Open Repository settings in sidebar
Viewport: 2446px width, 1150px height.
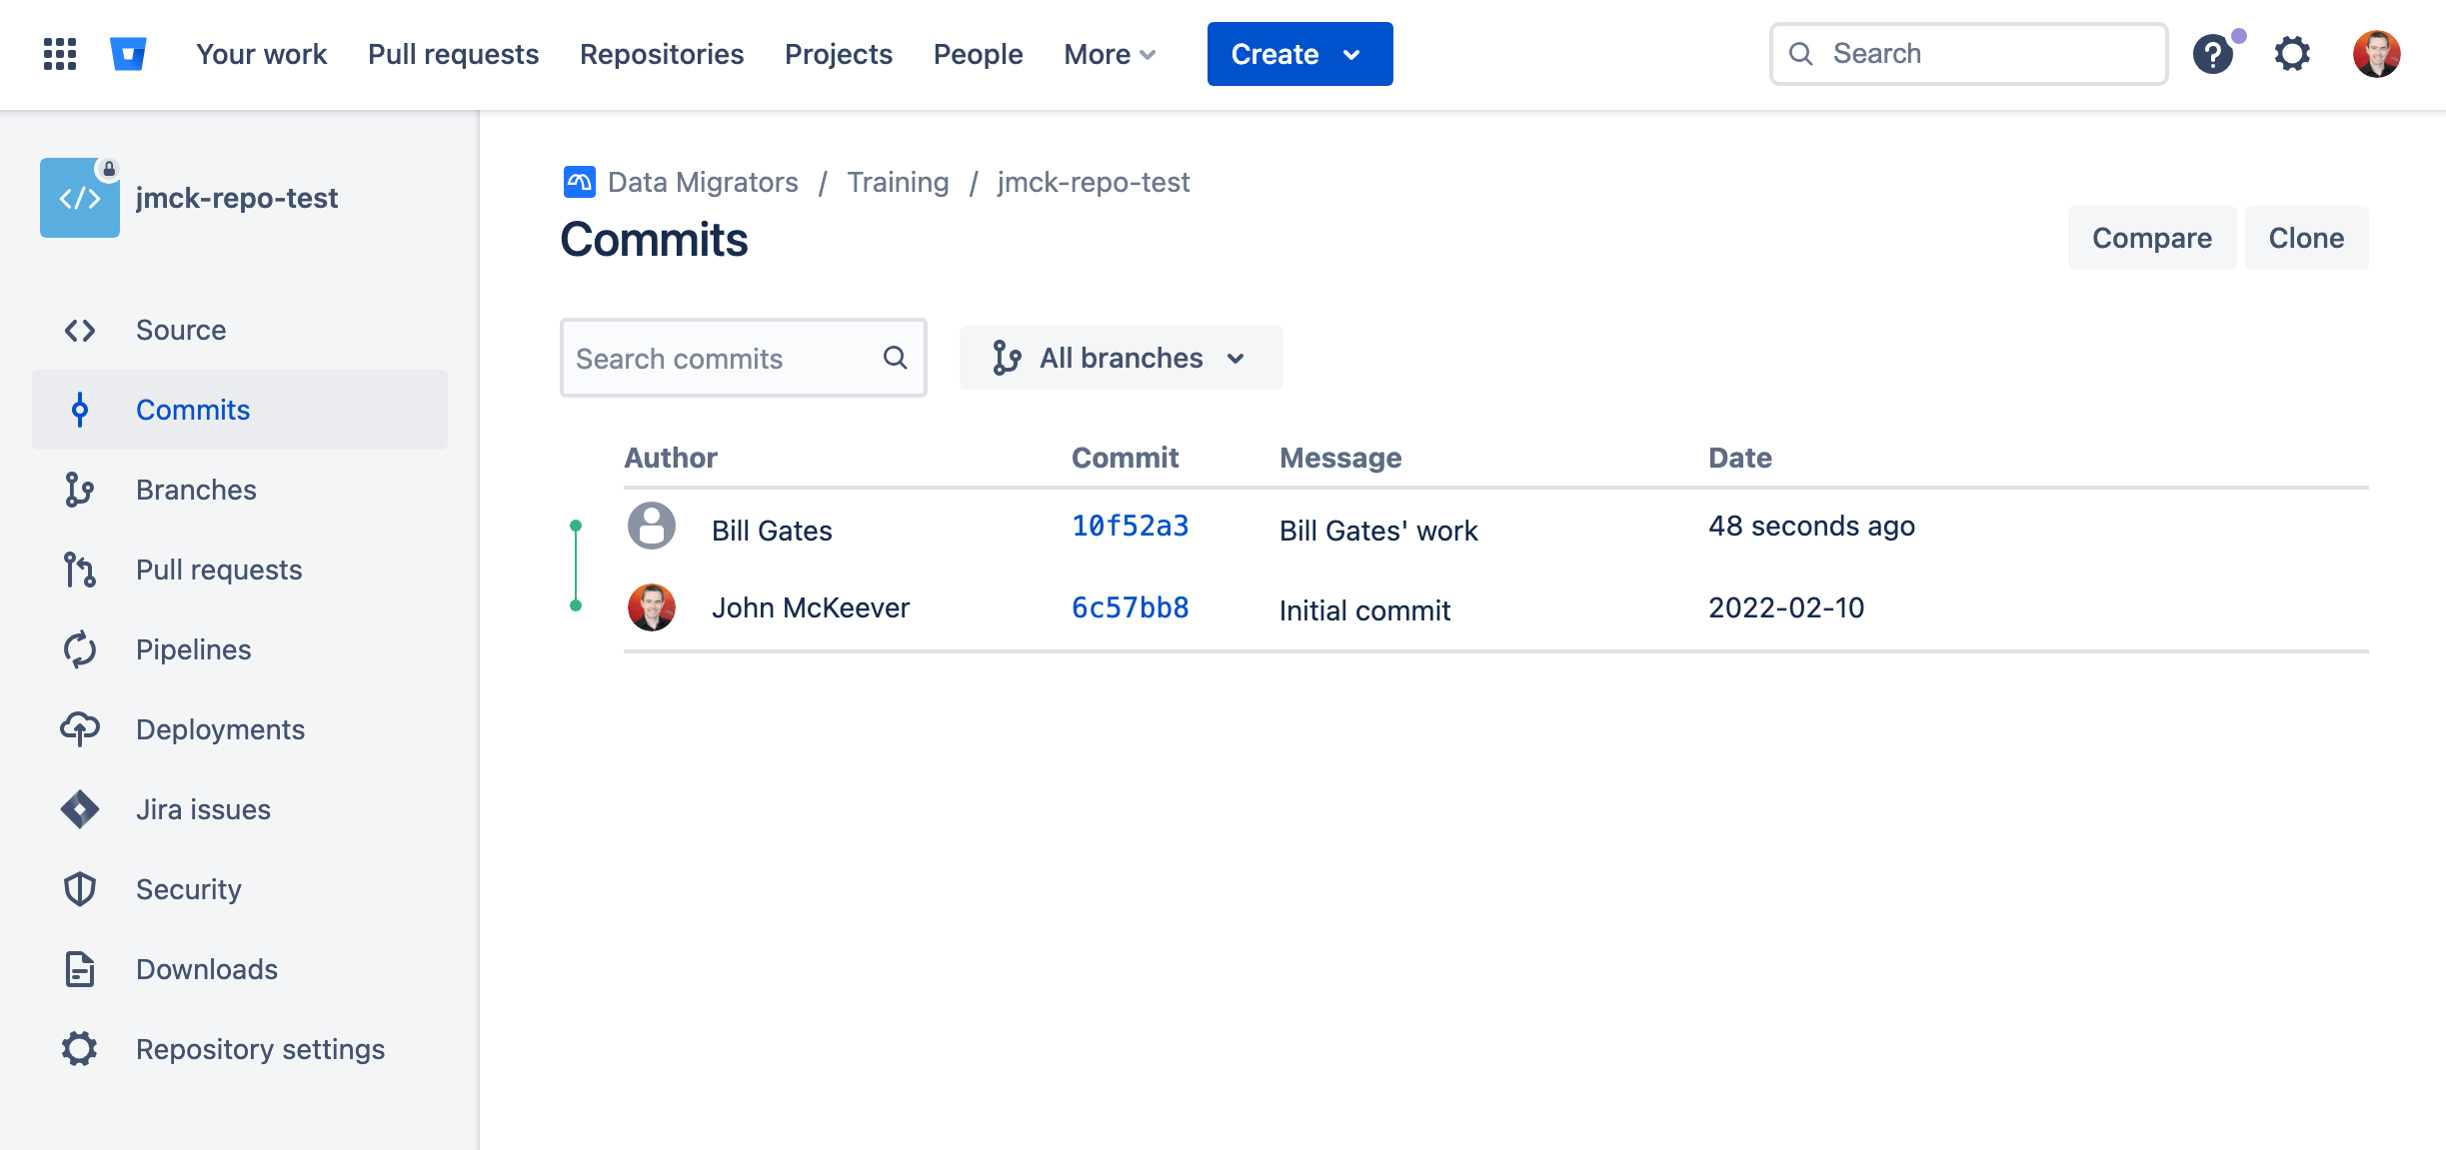click(x=260, y=1049)
